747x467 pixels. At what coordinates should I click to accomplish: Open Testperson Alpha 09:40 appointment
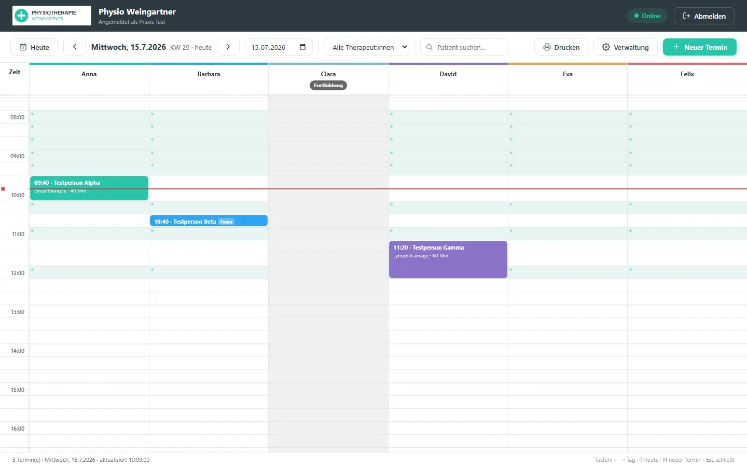tap(89, 188)
